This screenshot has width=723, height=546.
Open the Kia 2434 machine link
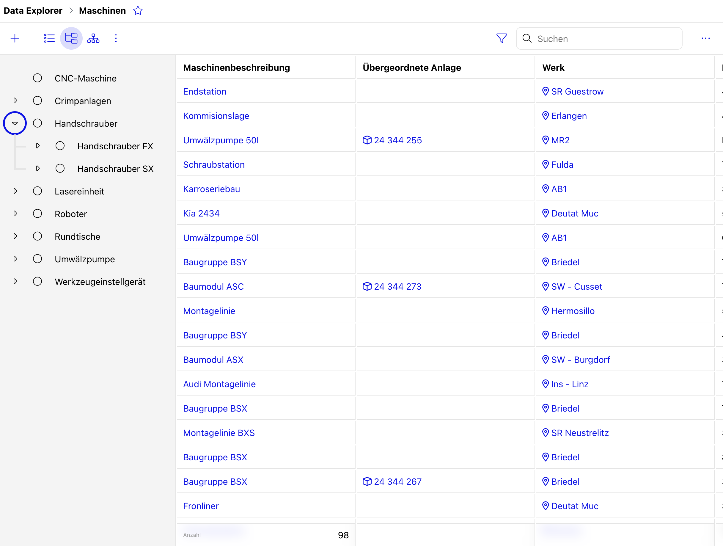click(x=201, y=214)
